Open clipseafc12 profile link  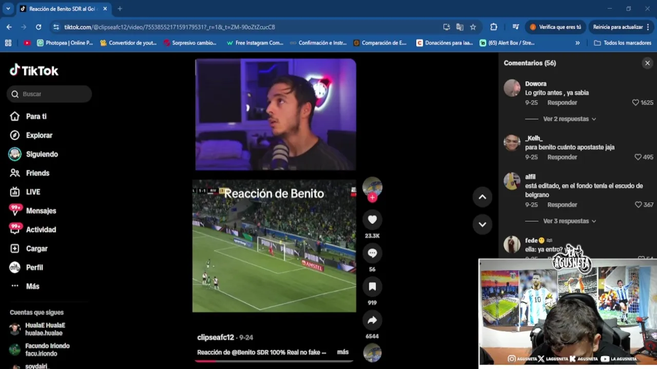pos(216,337)
